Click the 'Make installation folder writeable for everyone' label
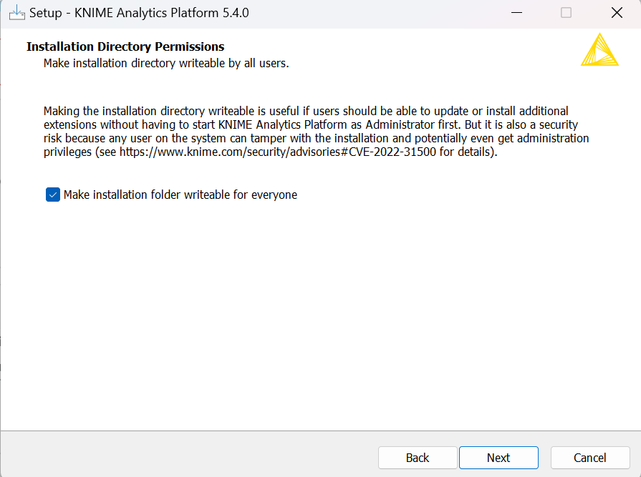Viewport: 641px width, 477px height. click(180, 195)
